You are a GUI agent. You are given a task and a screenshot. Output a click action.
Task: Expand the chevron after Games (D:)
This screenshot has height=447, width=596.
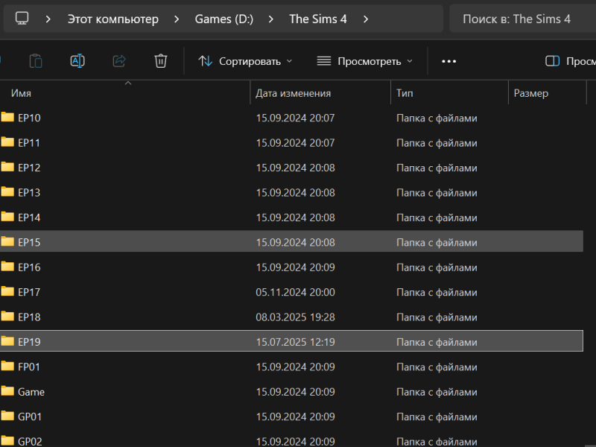tap(270, 19)
